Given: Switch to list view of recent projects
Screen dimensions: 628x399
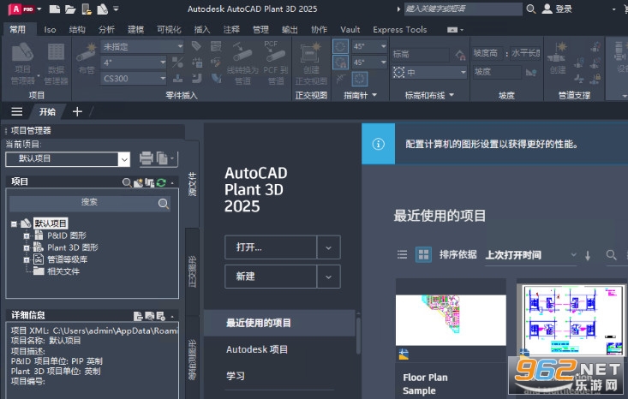Looking at the screenshot, I should tap(402, 254).
